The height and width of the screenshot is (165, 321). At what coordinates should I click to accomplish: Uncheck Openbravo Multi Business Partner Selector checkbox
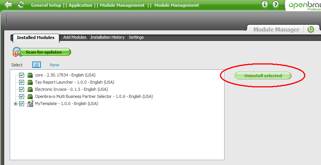click(21, 96)
